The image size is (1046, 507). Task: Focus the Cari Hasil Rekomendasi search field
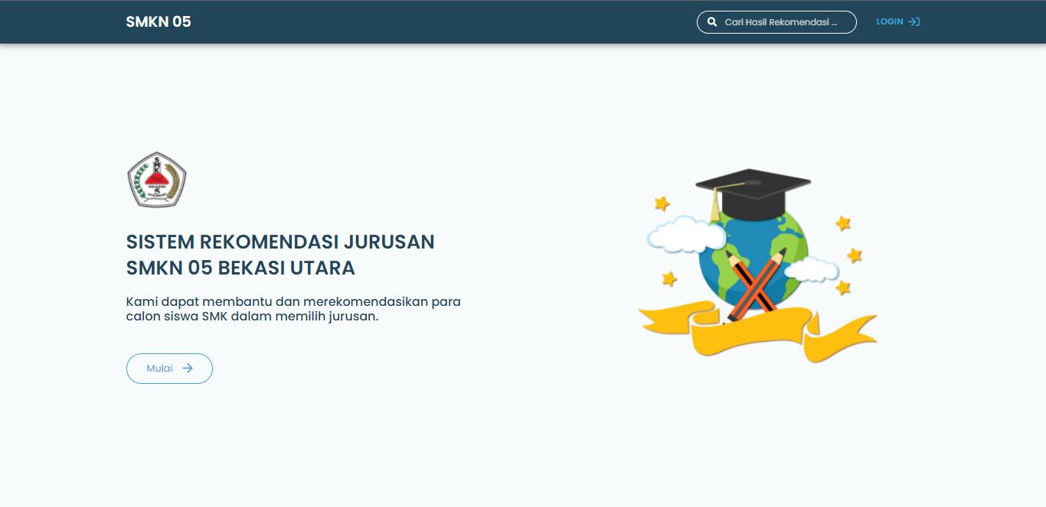pyautogui.click(x=781, y=22)
